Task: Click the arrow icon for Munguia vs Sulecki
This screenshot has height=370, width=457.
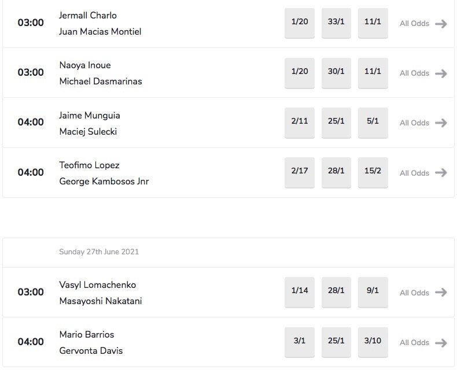Action: pyautogui.click(x=441, y=123)
